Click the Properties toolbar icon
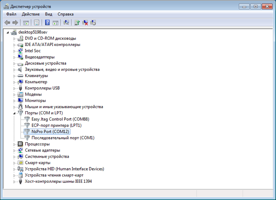The image size is (276, 200). coord(37,23)
